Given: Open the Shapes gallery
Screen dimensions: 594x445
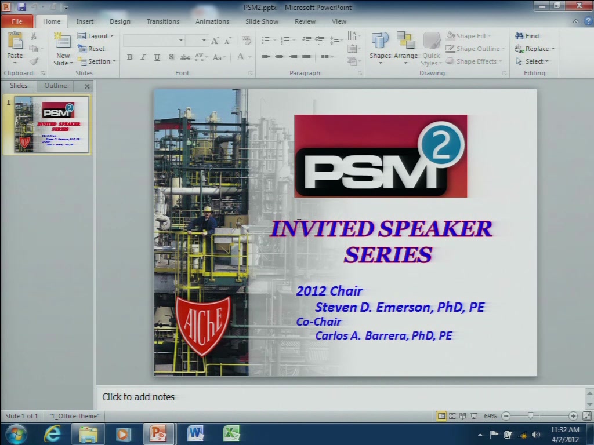Looking at the screenshot, I should [x=380, y=48].
